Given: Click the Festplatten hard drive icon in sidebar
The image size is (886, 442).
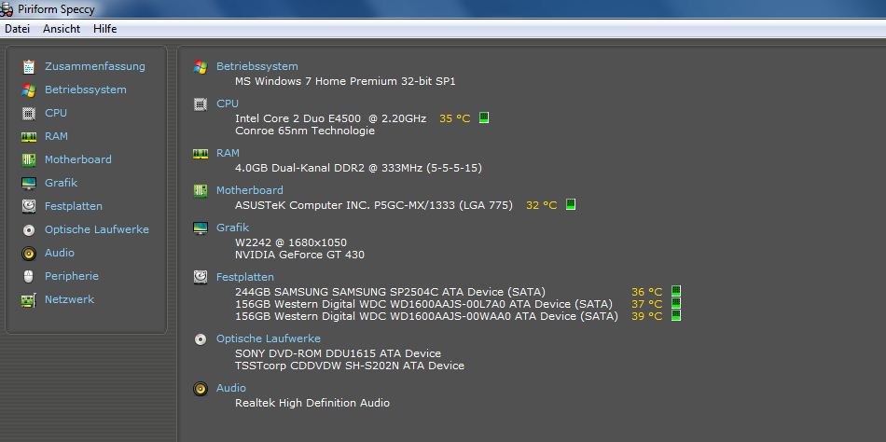Looking at the screenshot, I should (x=29, y=206).
